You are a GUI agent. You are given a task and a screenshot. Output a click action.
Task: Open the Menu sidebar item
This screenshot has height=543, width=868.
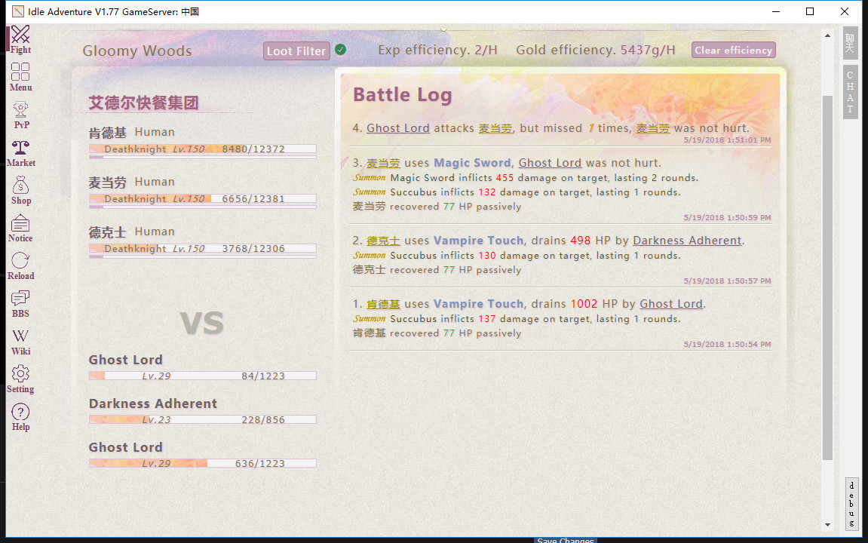tap(20, 75)
